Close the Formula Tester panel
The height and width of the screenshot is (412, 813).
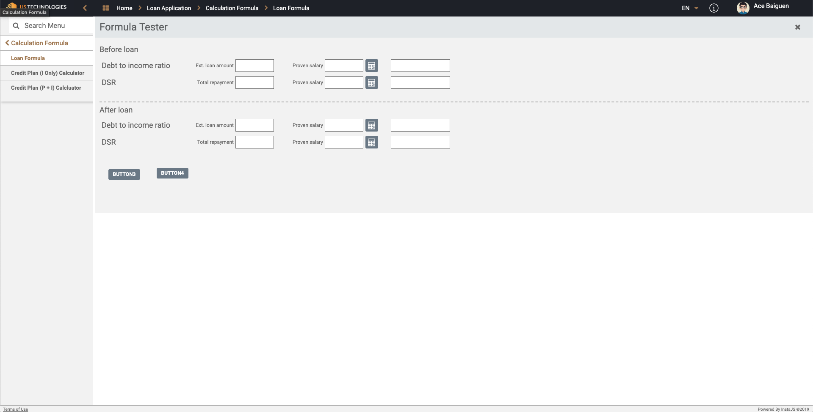click(797, 27)
